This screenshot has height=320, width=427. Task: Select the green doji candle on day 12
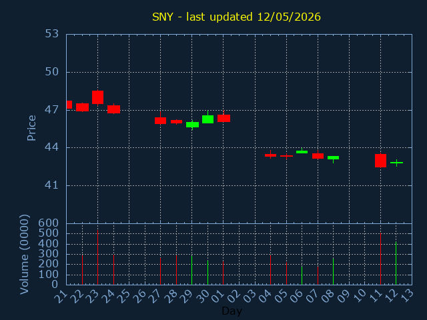[x=396, y=163]
